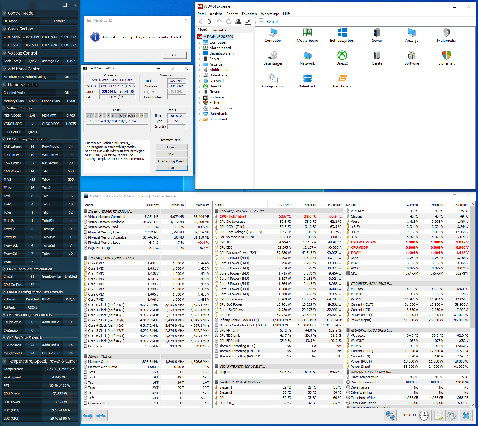
Task: Open the Datenbank icon in AIDA64 panel
Action: click(307, 81)
